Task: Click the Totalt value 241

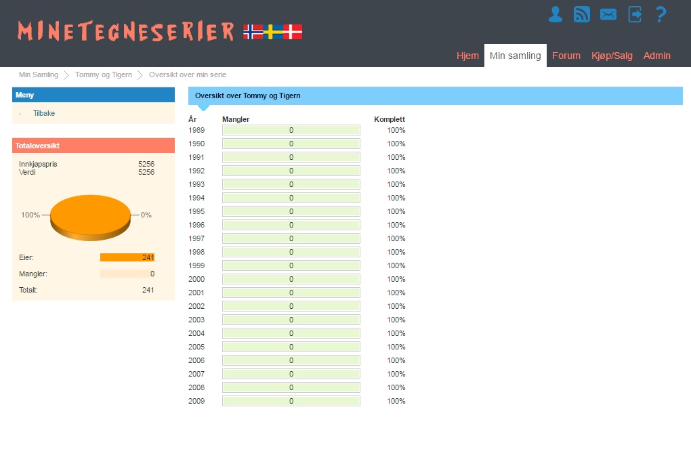Action: click(148, 290)
